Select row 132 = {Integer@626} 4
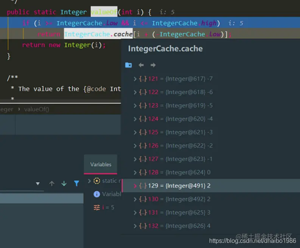The height and width of the screenshot is (248, 300). click(x=210, y=226)
